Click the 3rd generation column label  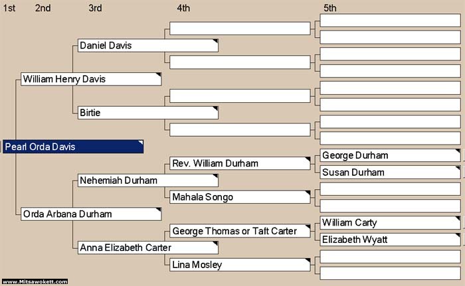point(95,8)
